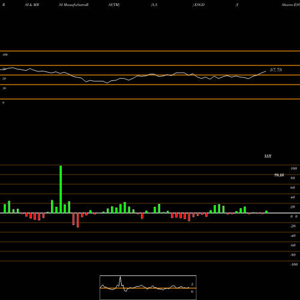The width and height of the screenshot is (300, 300).
Task: Click the MR label above the histogram
Action: (268, 156)
